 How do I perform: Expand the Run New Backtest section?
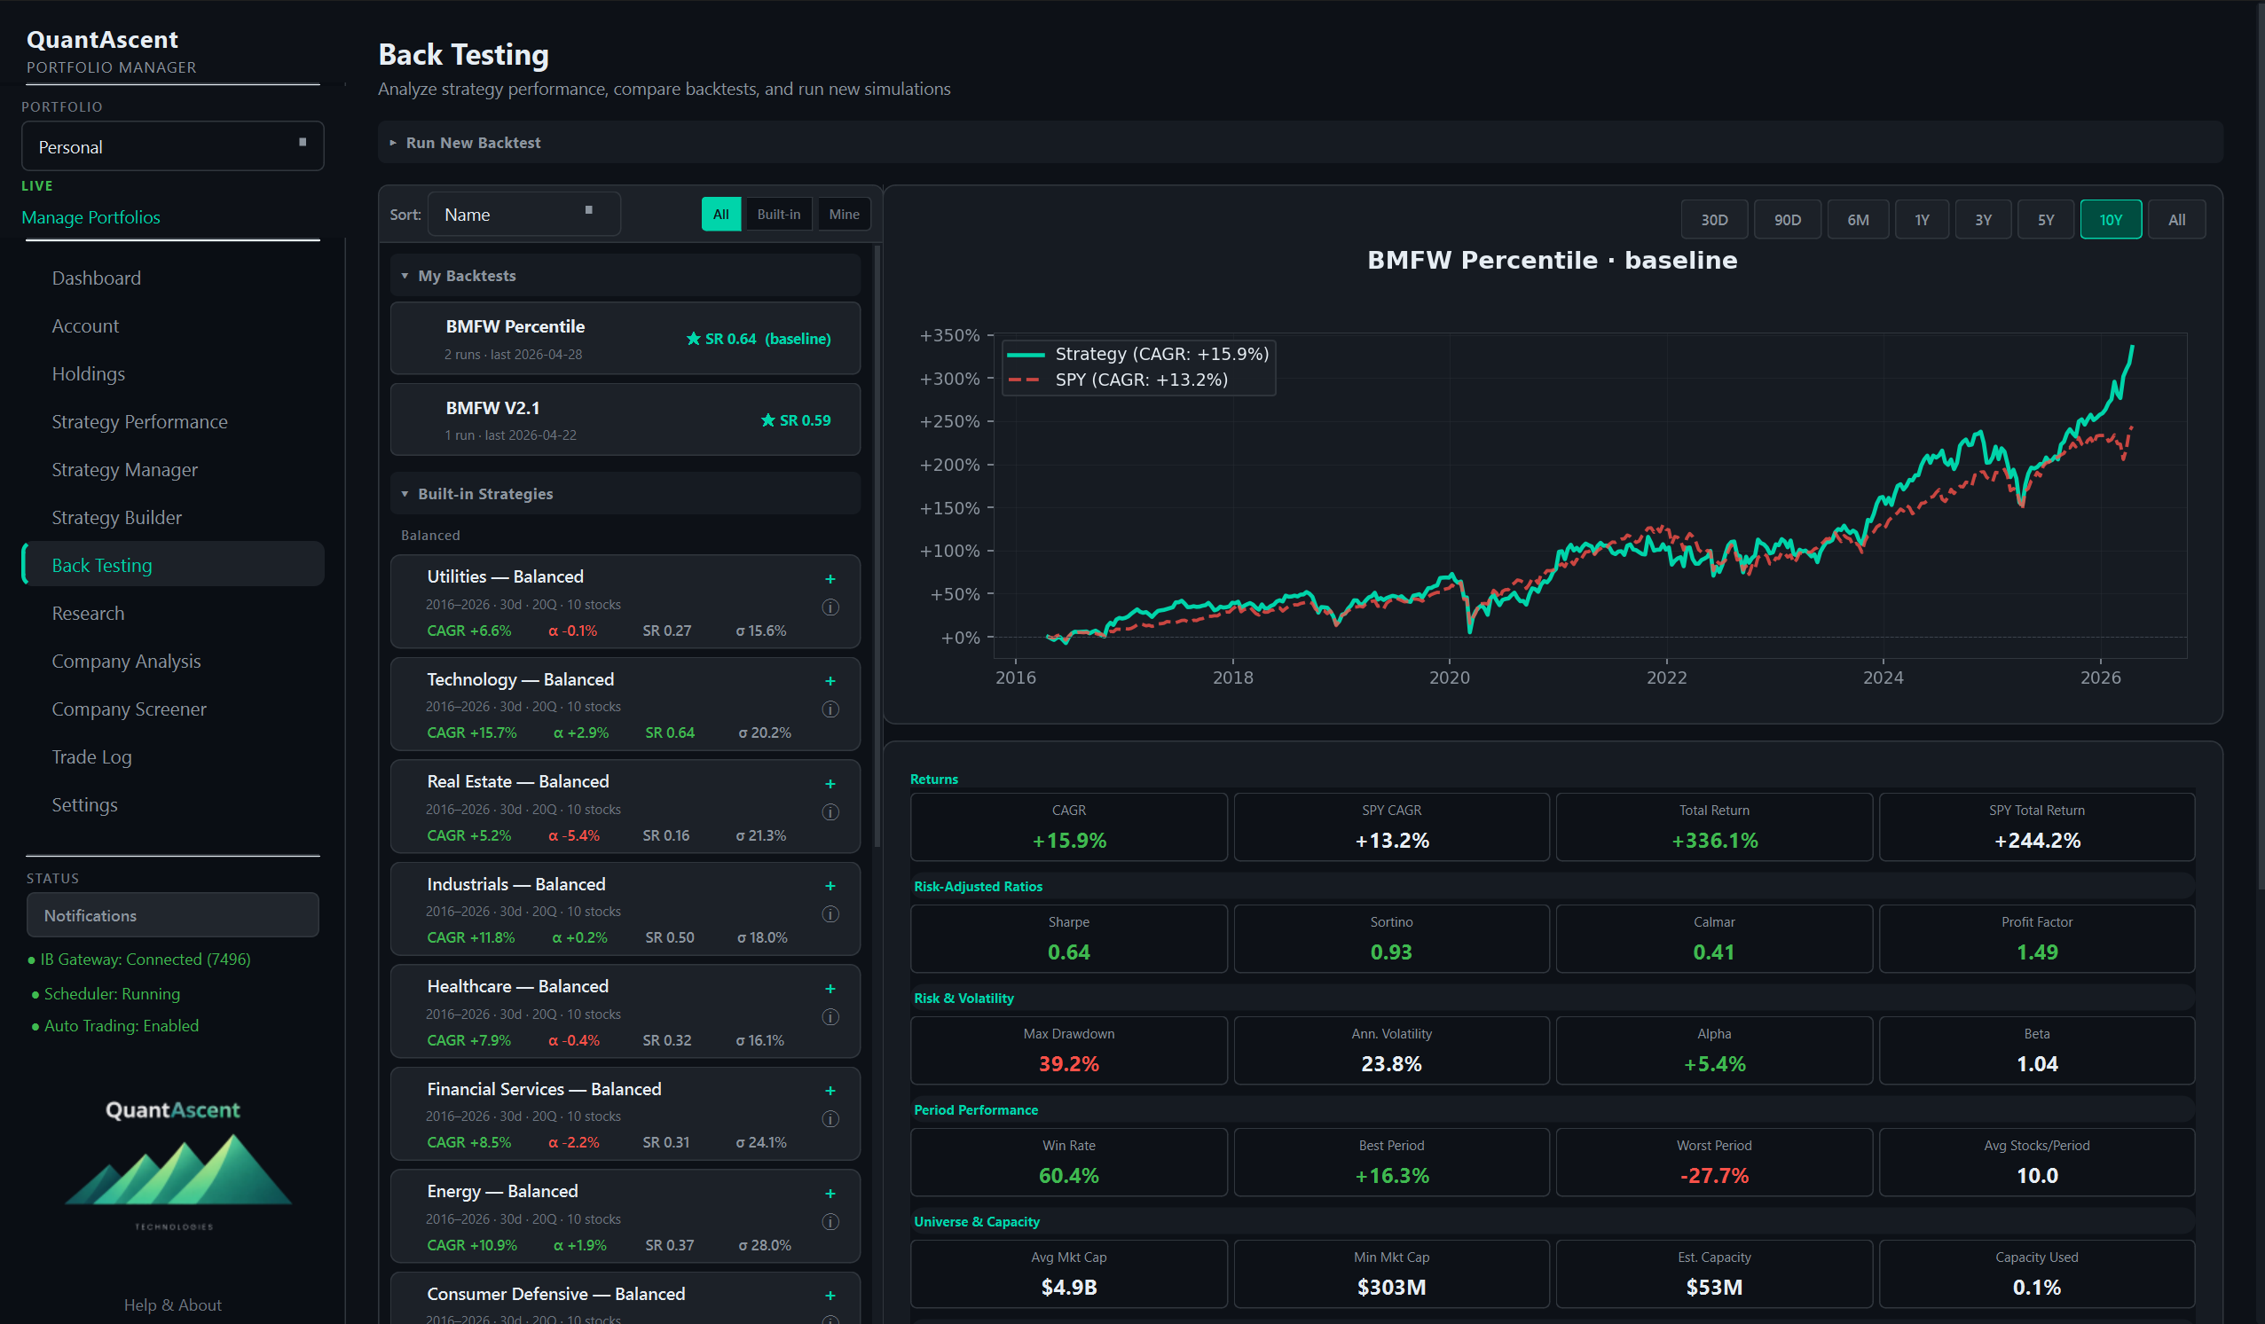pos(473,142)
